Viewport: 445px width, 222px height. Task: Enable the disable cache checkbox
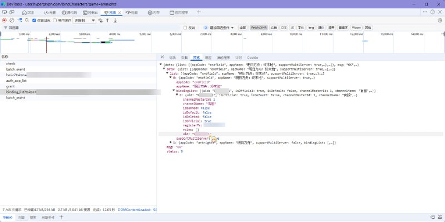(55, 21)
